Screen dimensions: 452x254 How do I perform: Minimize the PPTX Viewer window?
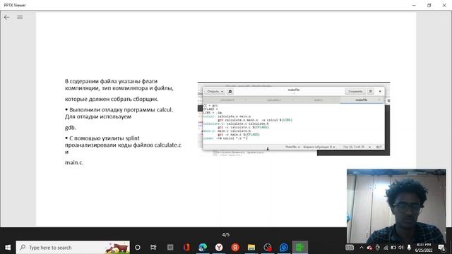[414, 5]
